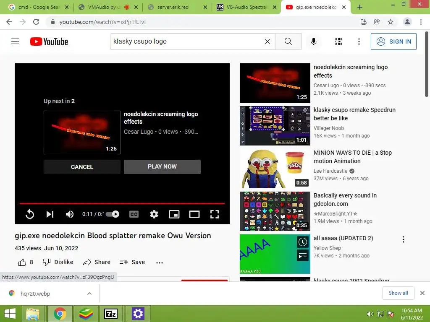Open a new browser tab
This screenshot has height=322, width=430.
[360, 7]
